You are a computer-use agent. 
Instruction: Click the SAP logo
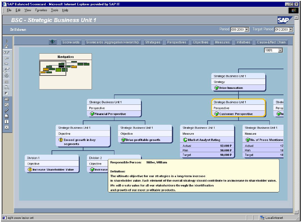coord(285,20)
